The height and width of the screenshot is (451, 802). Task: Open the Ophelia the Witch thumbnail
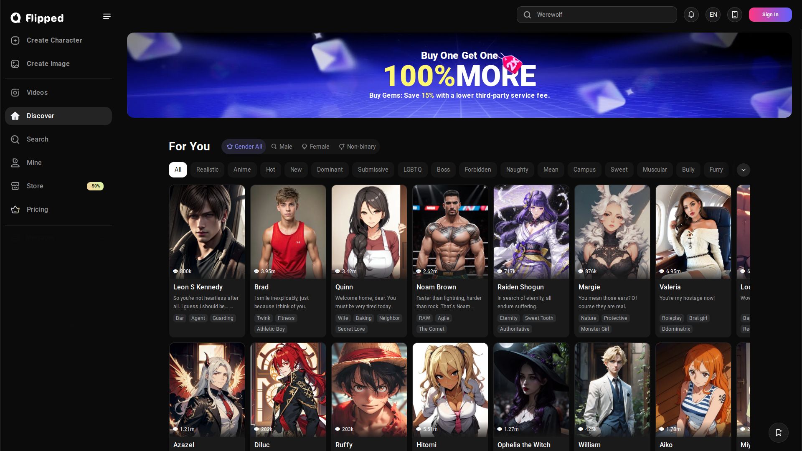[x=531, y=390]
